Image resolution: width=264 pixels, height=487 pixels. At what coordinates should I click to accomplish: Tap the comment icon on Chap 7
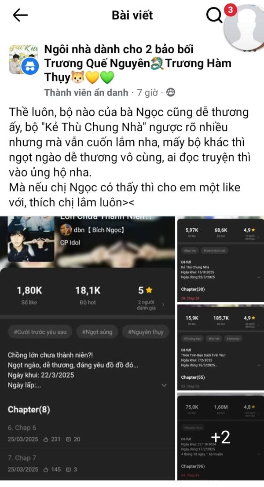[68, 469]
